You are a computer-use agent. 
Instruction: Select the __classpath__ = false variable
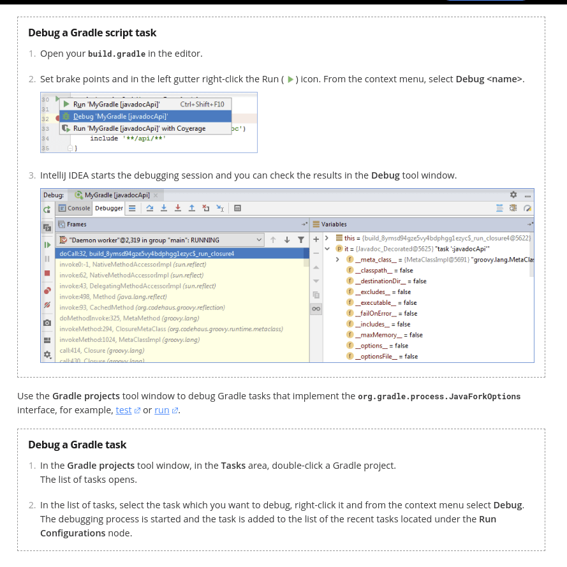[x=379, y=270]
